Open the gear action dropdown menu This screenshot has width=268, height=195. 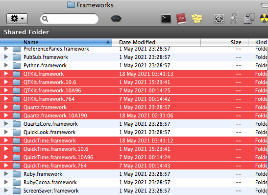[x=17, y=19]
